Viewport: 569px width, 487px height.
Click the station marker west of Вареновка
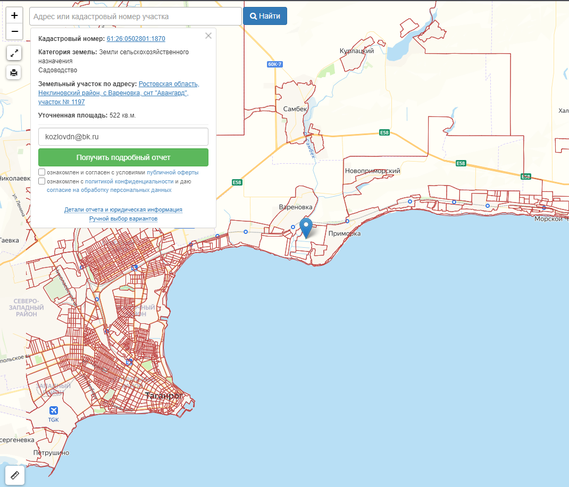[x=246, y=231]
